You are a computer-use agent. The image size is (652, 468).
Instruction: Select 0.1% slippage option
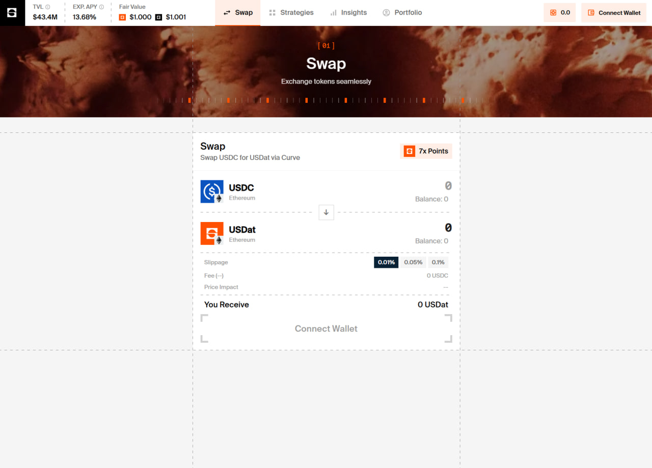tap(438, 262)
